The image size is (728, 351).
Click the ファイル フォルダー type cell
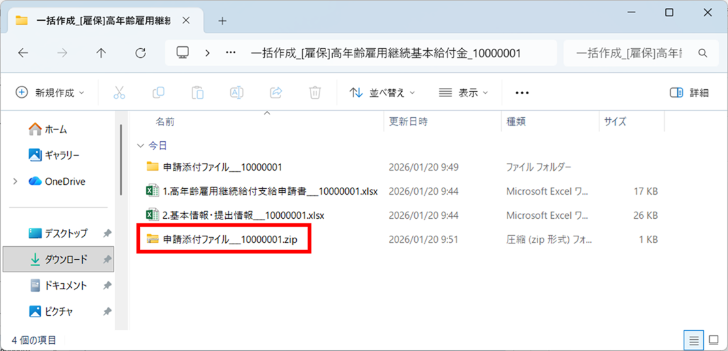click(x=539, y=167)
